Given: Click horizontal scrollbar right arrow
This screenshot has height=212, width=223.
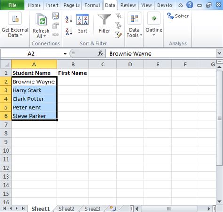Looking at the screenshot, I should tap(209, 209).
